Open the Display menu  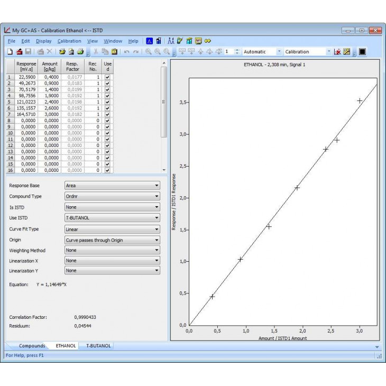(x=44, y=41)
